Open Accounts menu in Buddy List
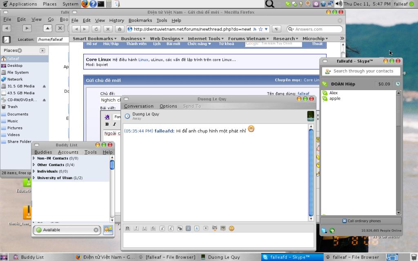418x261 pixels. click(68, 152)
